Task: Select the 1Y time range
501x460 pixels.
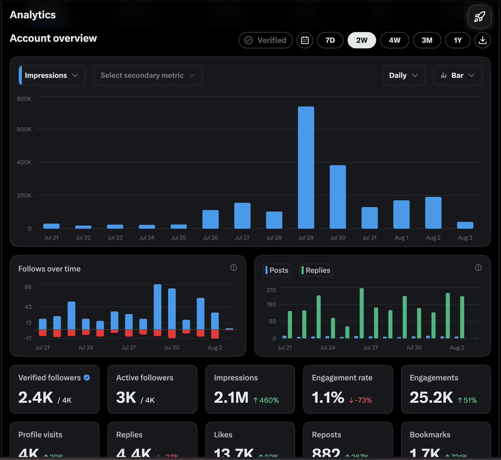Action: (x=458, y=41)
